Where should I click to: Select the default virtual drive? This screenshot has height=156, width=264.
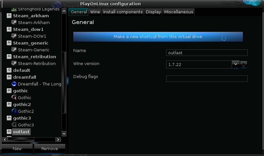(x=22, y=70)
